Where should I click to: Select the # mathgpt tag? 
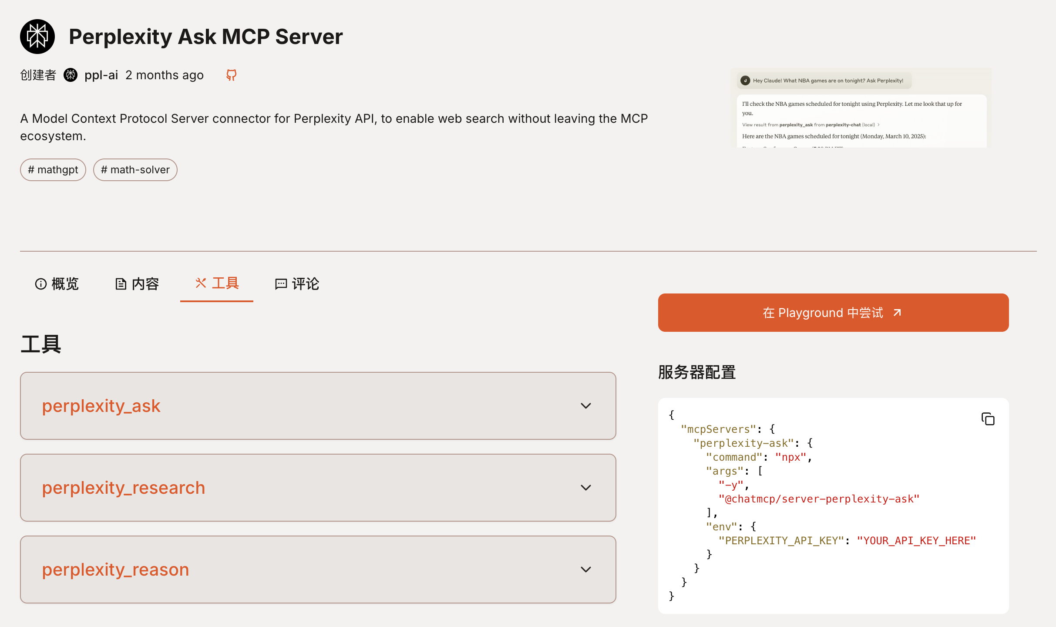53,170
